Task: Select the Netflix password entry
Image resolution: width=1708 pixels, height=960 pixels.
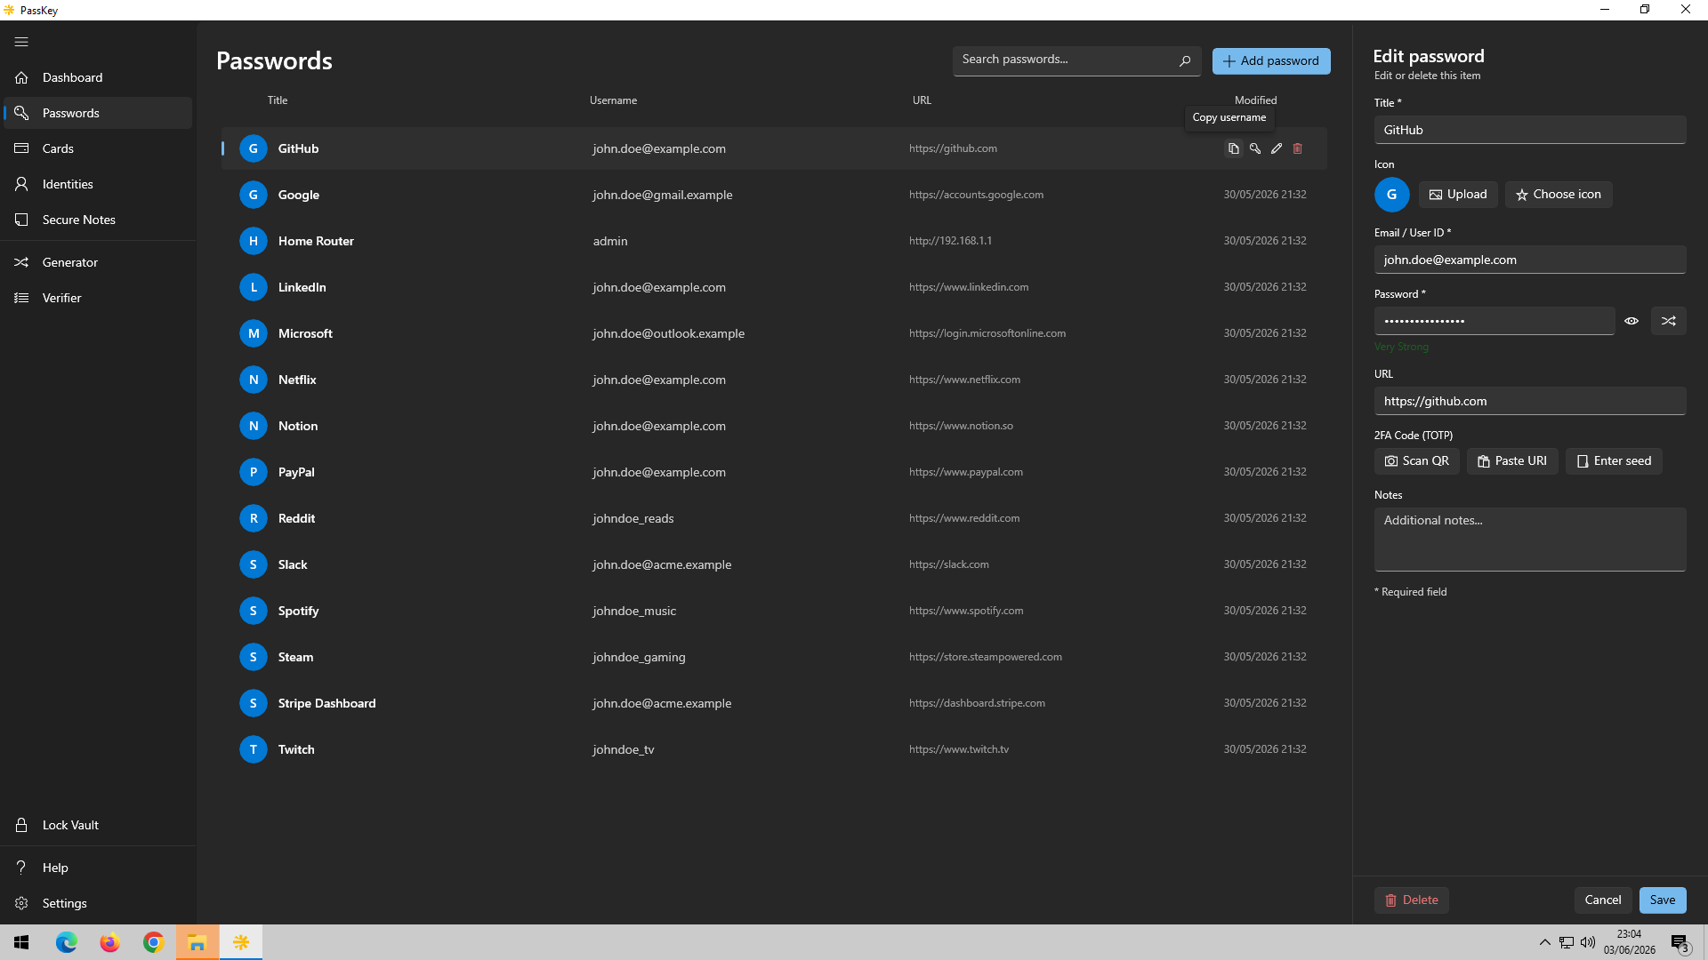Action: point(774,380)
